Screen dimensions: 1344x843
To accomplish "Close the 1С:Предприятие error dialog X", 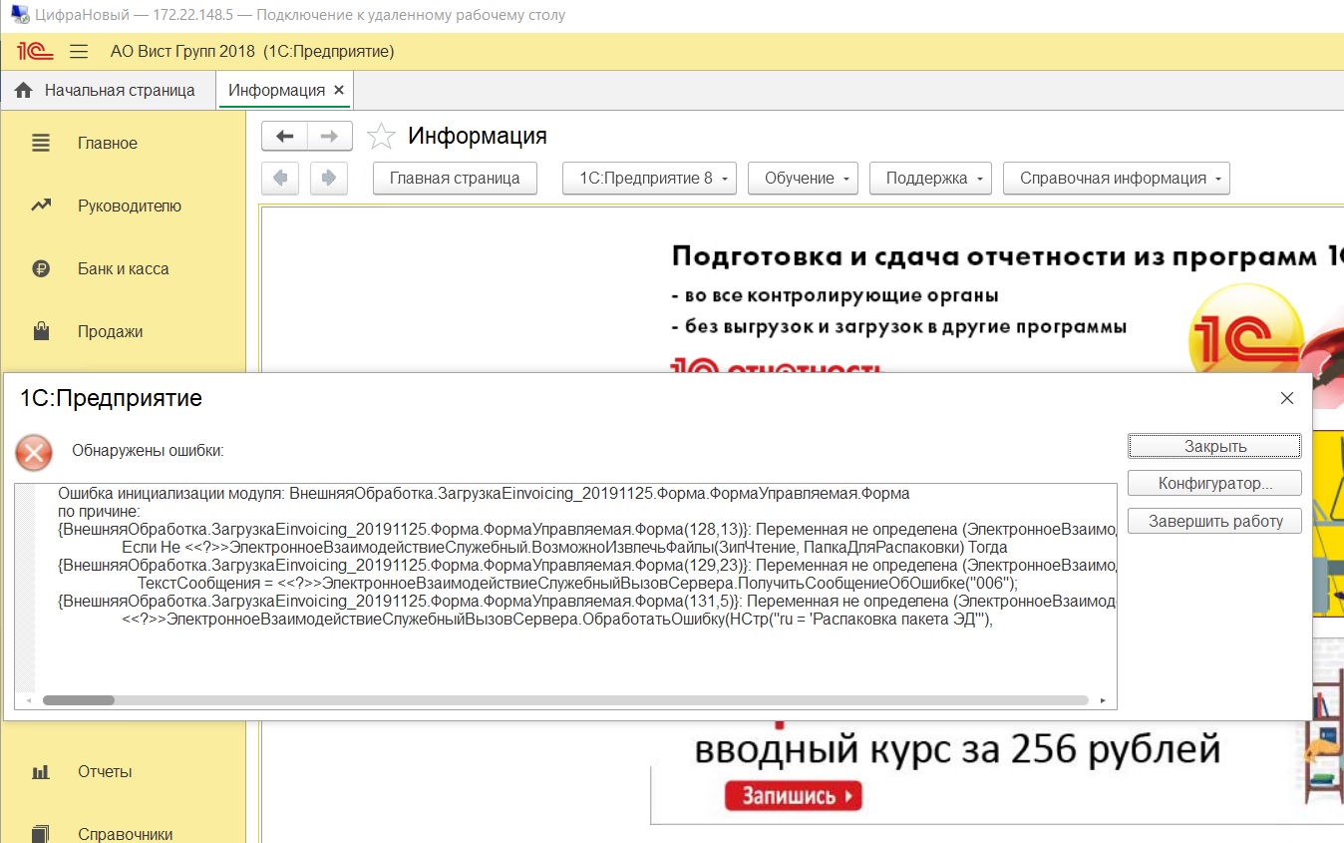I will [1286, 398].
